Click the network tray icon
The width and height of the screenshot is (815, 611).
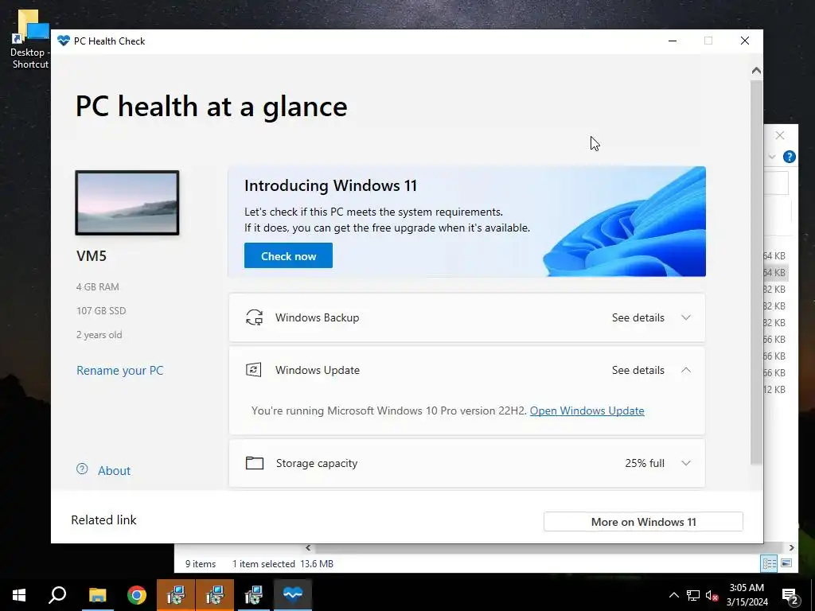point(693,595)
